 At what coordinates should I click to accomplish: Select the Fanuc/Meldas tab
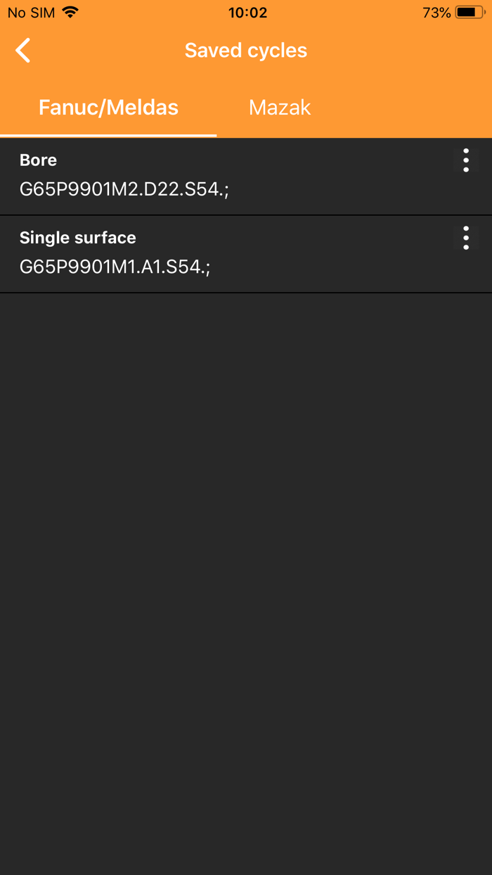(108, 108)
